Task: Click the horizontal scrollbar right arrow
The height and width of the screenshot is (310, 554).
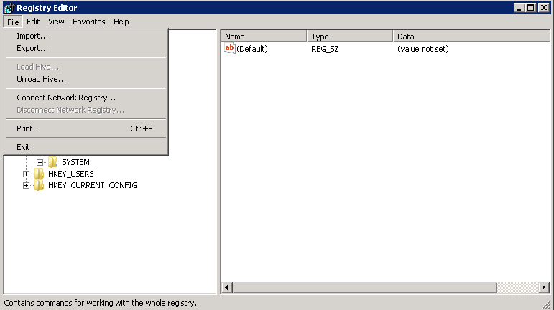Action: [544, 288]
